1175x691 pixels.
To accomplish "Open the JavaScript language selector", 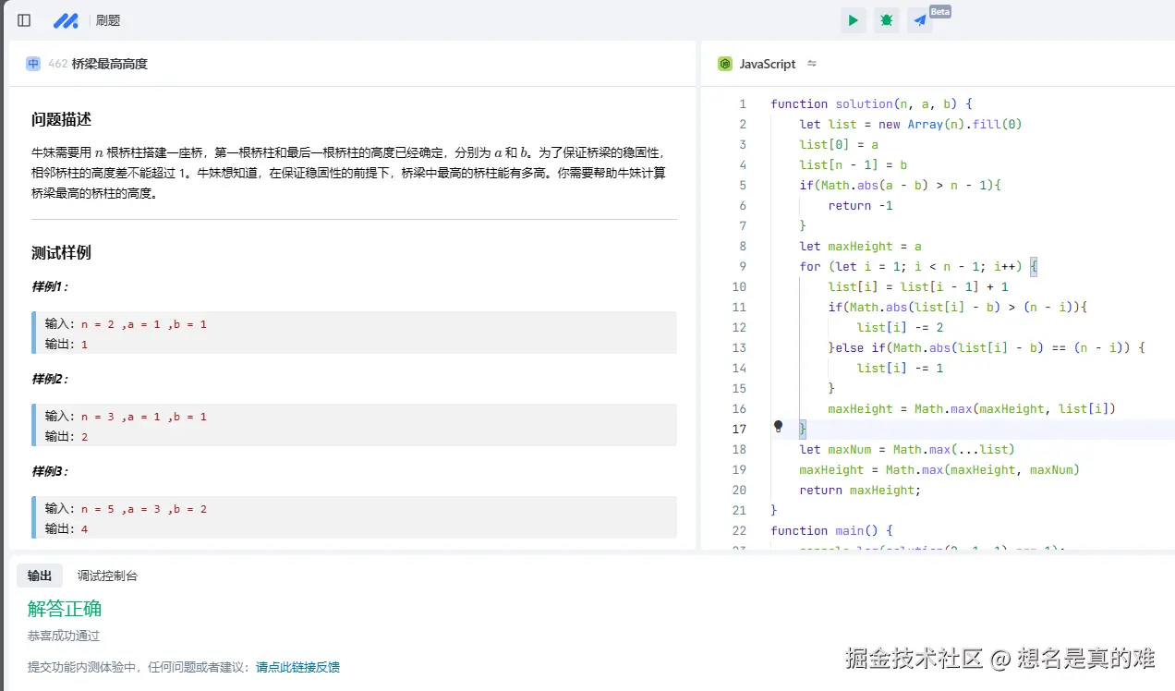I will (766, 64).
